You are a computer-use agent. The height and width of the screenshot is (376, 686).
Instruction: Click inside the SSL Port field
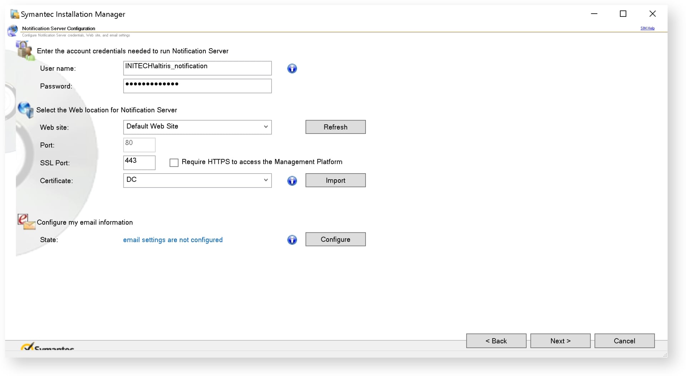click(139, 162)
